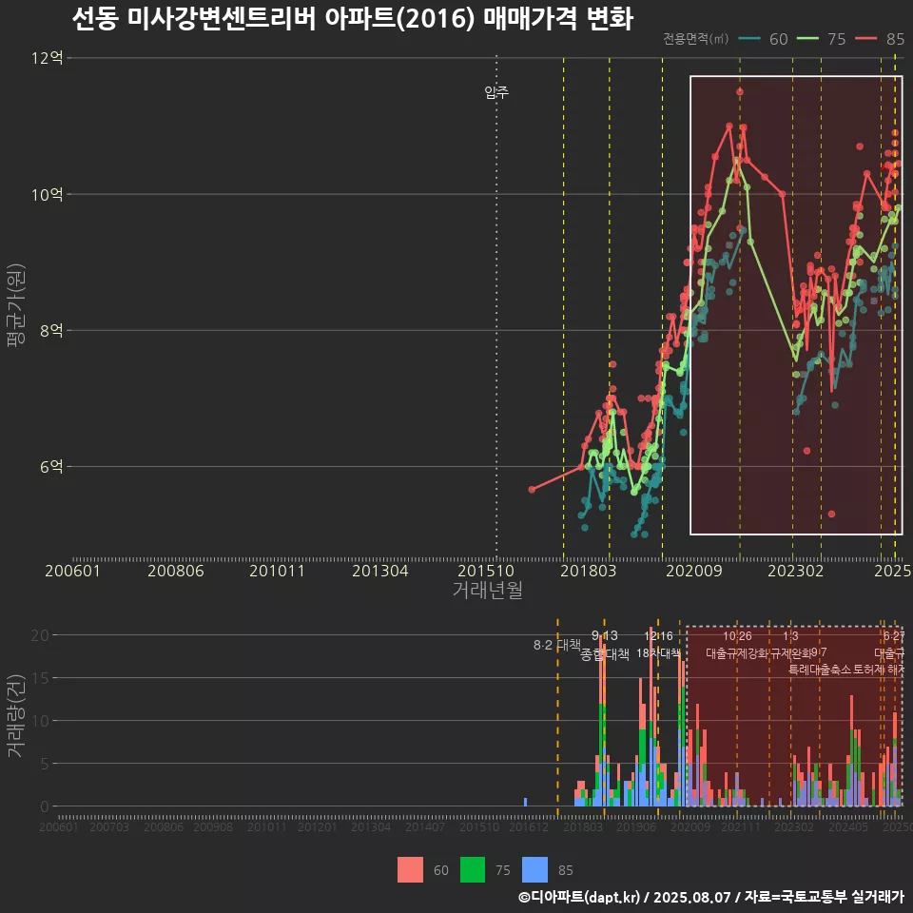The height and width of the screenshot is (913, 913).
Task: Click the 202111 label on volume chart
Action: pyautogui.click(x=740, y=826)
